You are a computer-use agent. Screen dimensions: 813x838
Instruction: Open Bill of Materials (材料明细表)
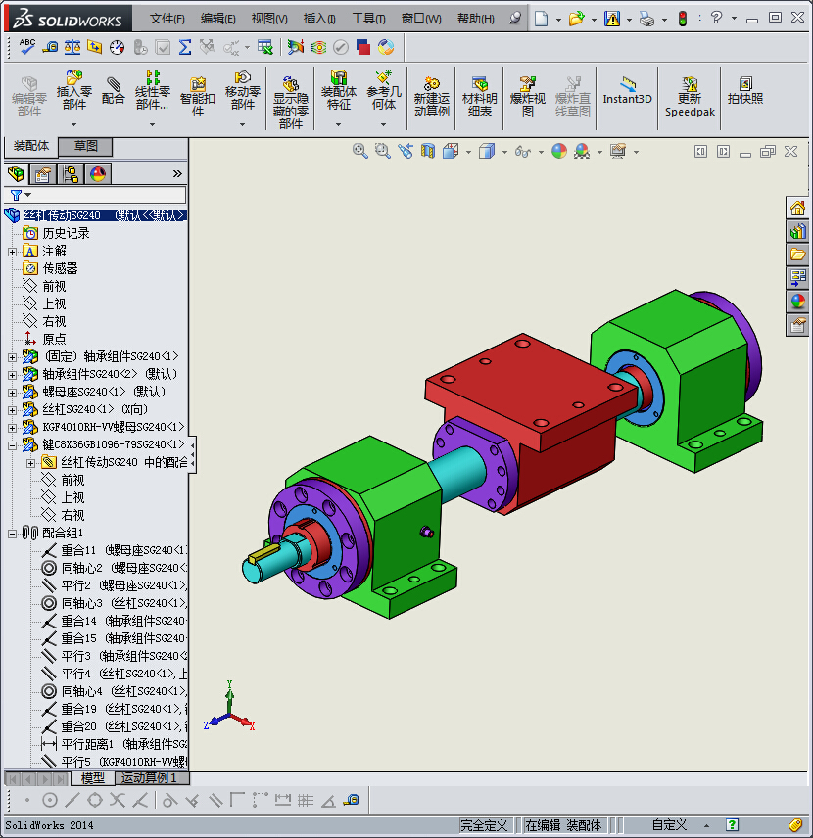(479, 96)
